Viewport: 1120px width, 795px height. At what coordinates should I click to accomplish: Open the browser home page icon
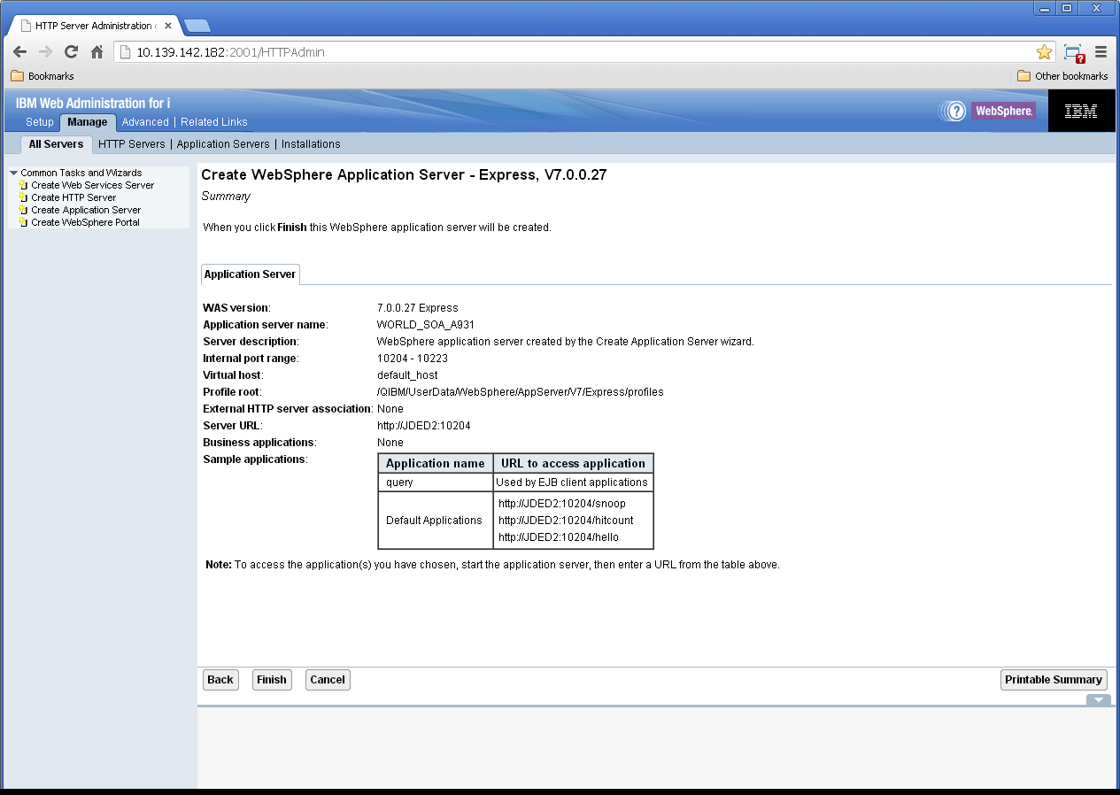97,52
